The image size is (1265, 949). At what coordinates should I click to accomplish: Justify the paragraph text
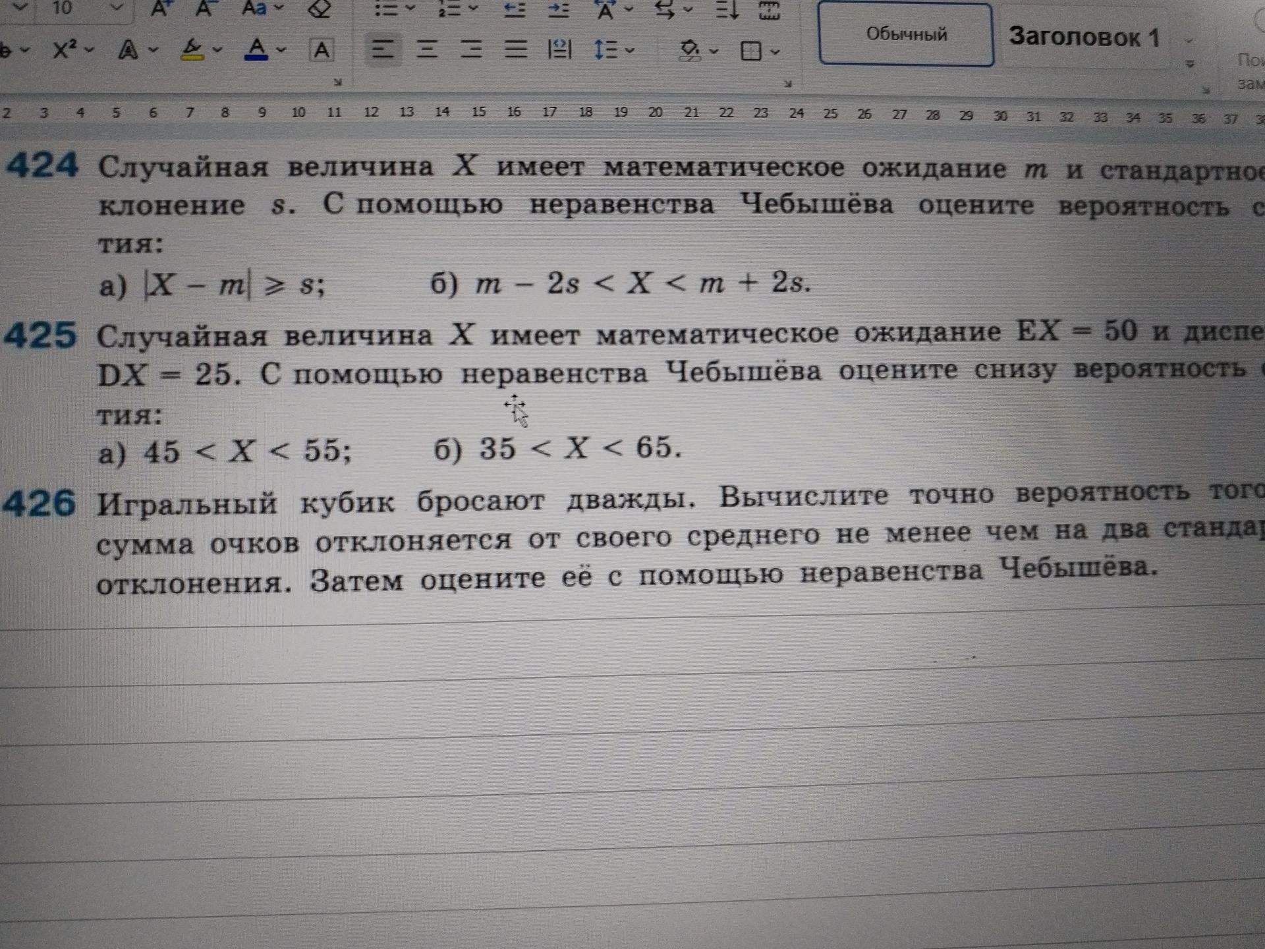515,49
